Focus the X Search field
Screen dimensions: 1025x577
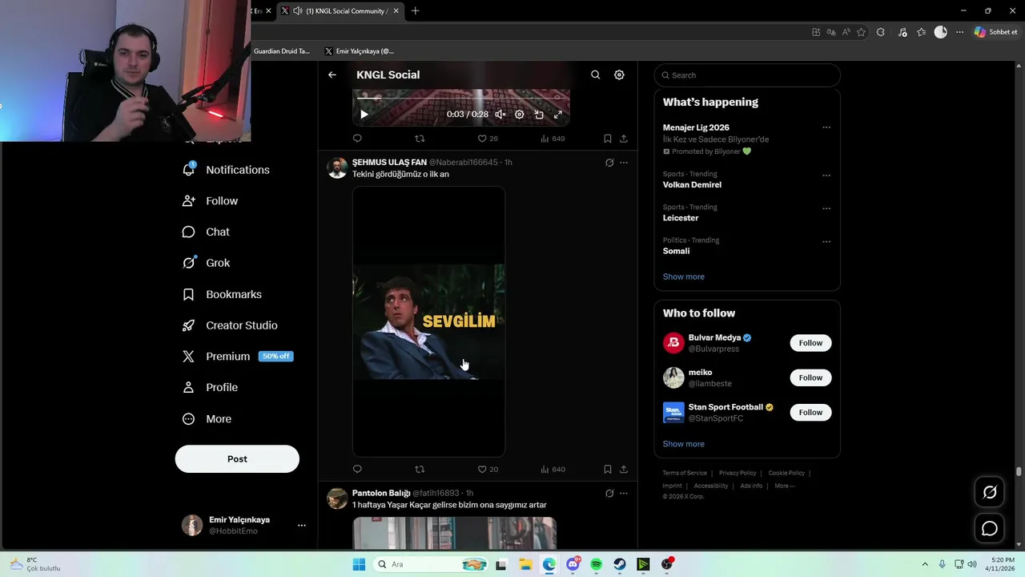747,75
